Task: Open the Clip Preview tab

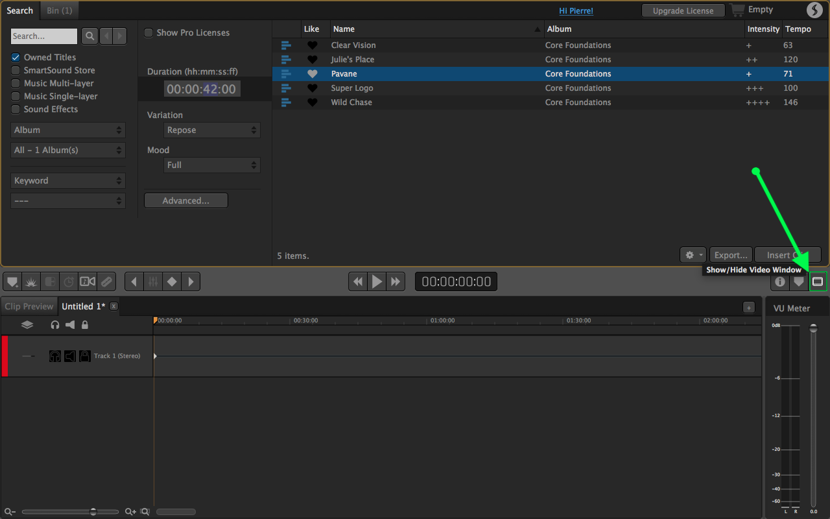Action: pos(29,306)
